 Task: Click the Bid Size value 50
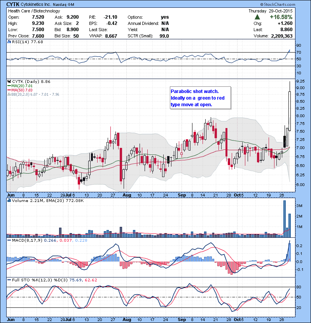point(76,36)
